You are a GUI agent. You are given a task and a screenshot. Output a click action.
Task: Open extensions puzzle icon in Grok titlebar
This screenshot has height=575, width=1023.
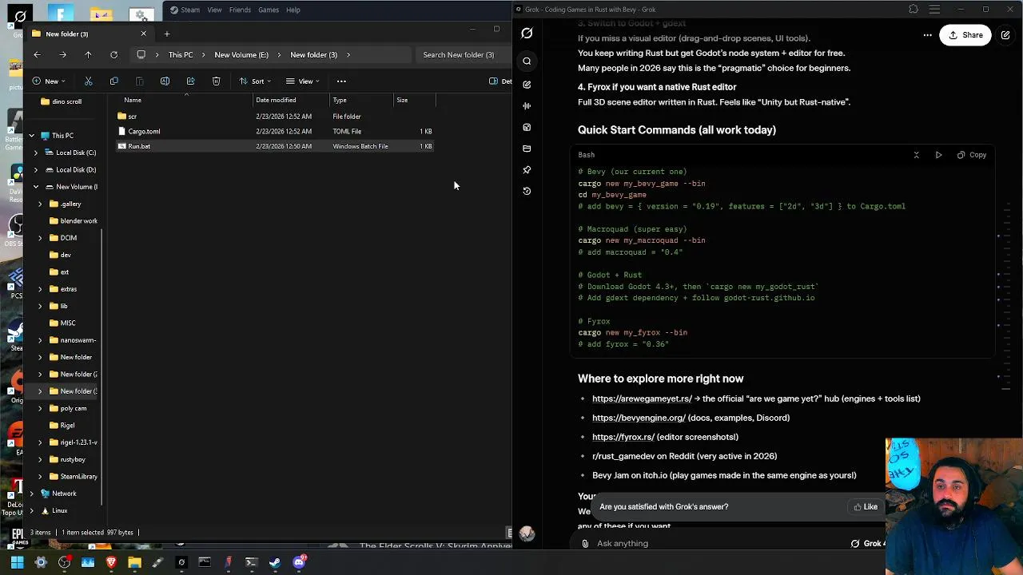pyautogui.click(x=914, y=10)
